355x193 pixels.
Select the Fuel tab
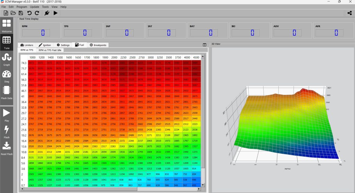click(79, 45)
